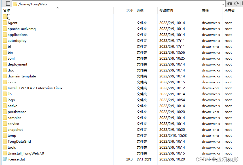
Task: Click the apache-activemq folder icon
Action: coord(5,29)
